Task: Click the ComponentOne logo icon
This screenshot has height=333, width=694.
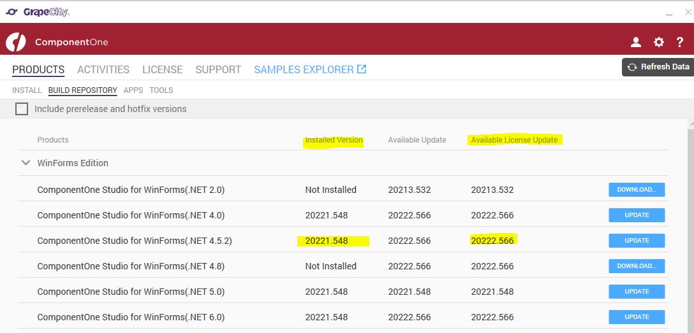Action: (x=15, y=42)
